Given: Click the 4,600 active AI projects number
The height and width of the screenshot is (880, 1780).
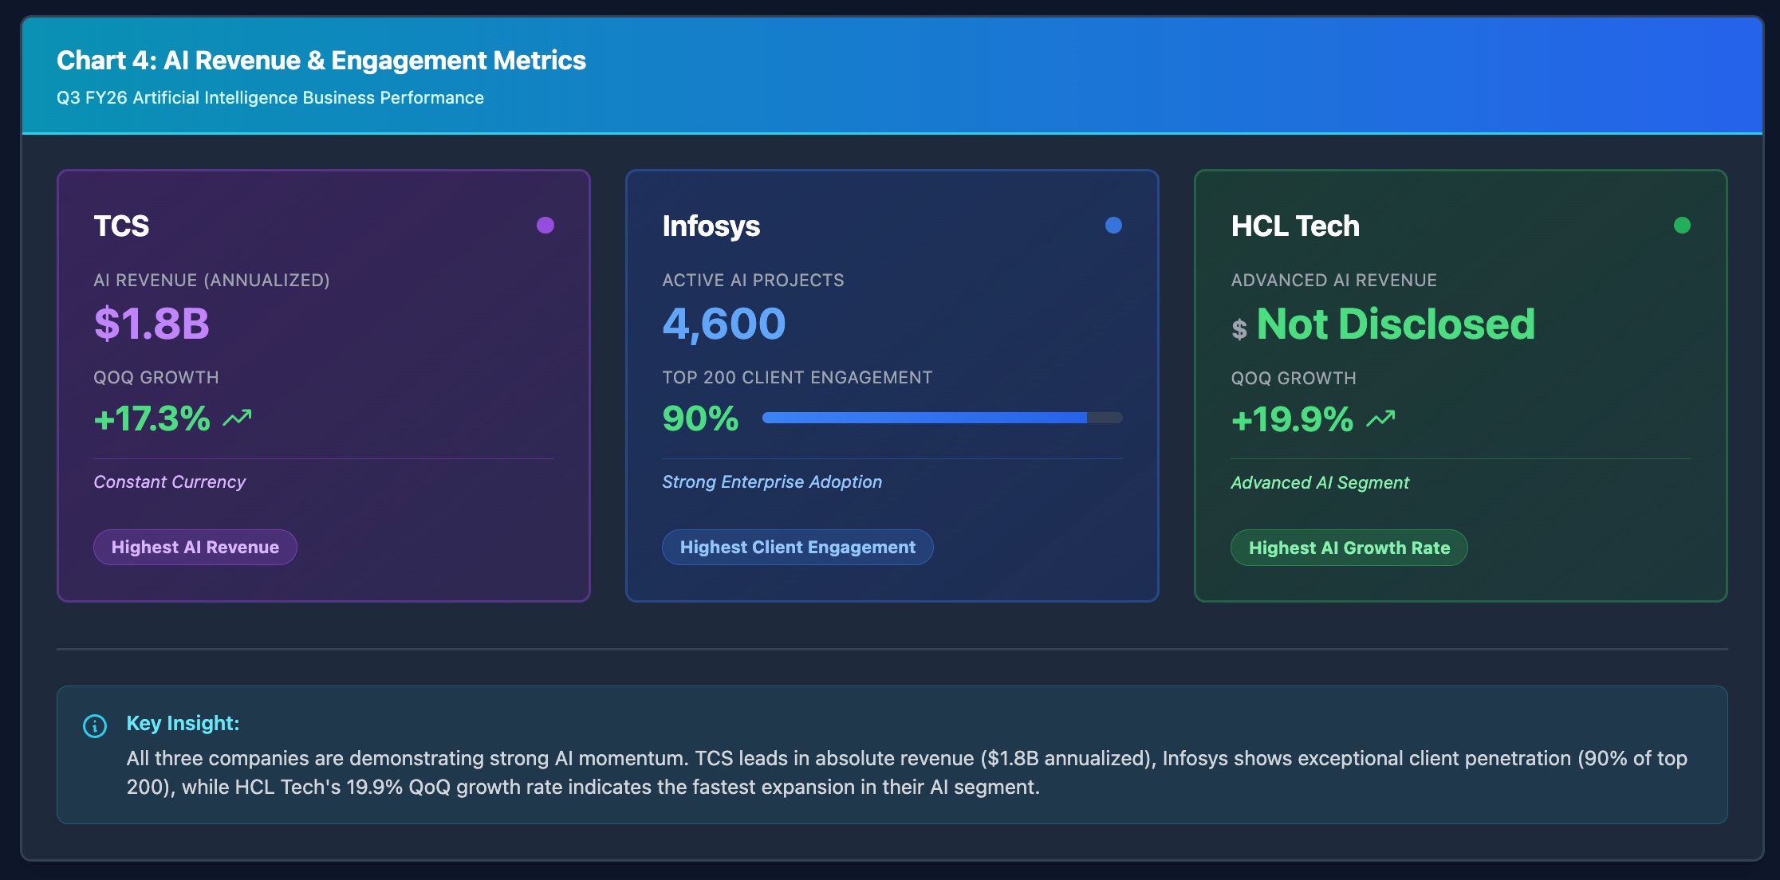Looking at the screenshot, I should (724, 324).
